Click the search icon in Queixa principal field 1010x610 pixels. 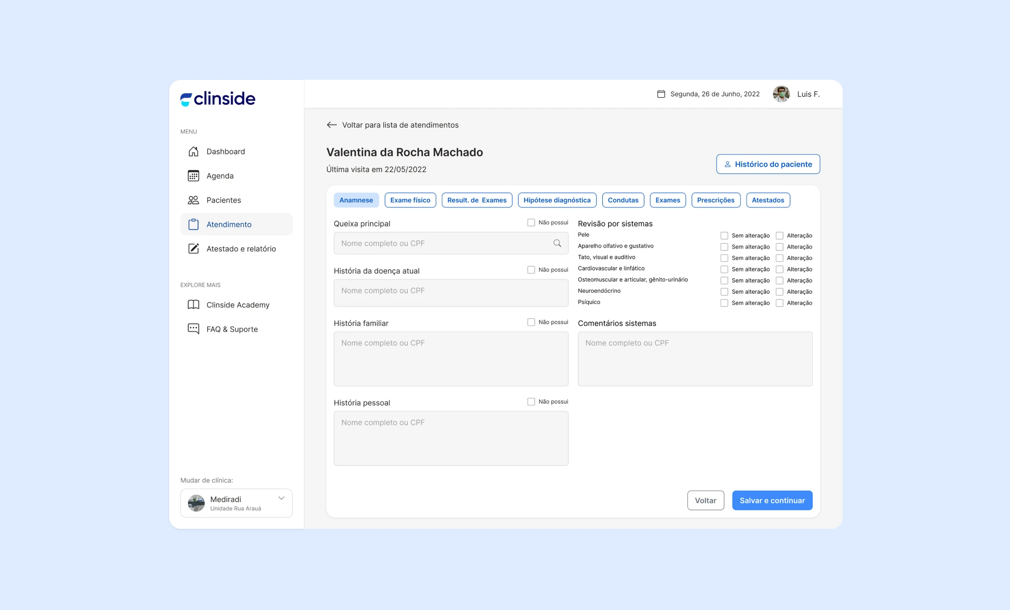pyautogui.click(x=557, y=243)
